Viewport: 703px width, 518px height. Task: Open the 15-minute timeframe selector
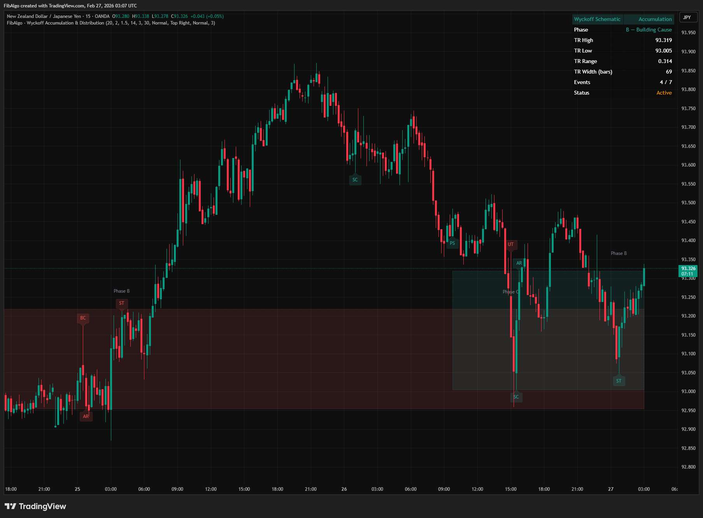(88, 16)
